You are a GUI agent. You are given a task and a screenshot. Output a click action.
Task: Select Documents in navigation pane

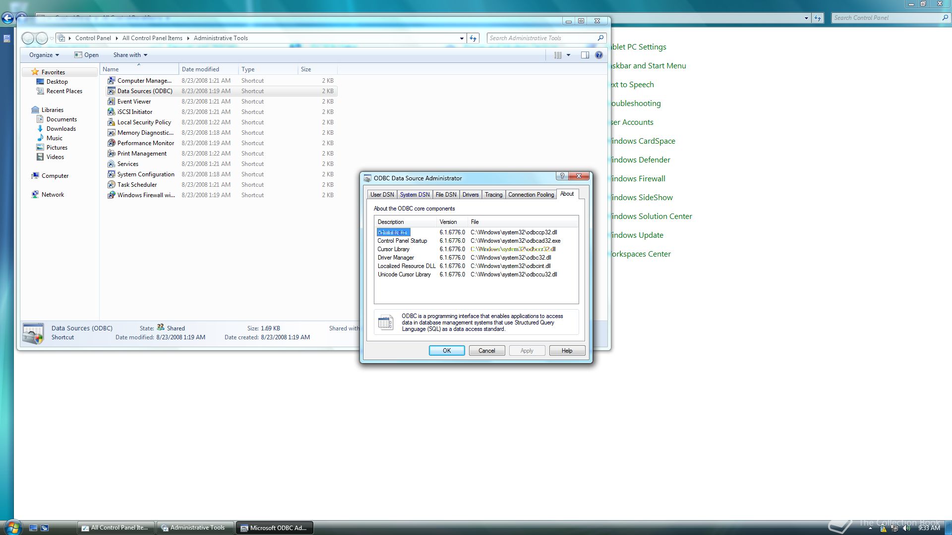point(61,119)
